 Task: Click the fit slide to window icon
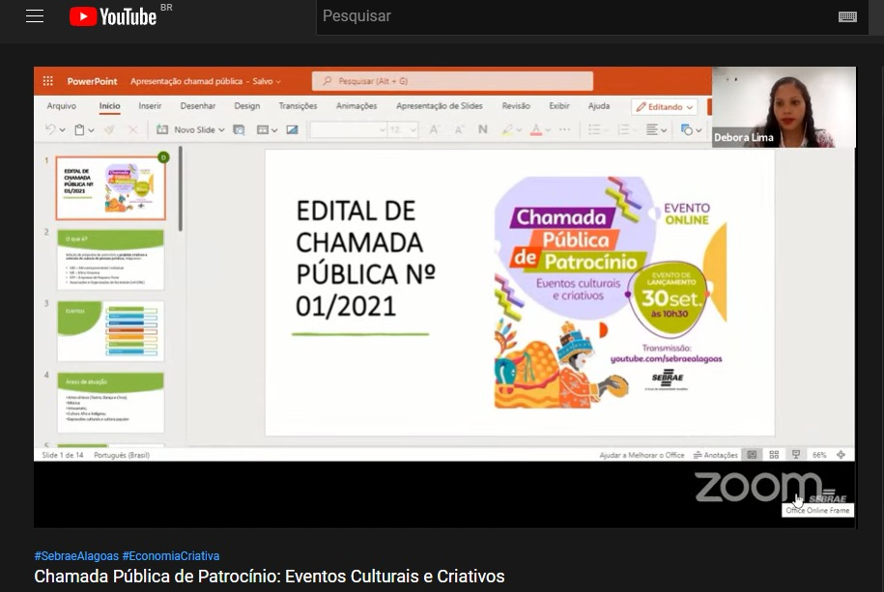pos(841,455)
